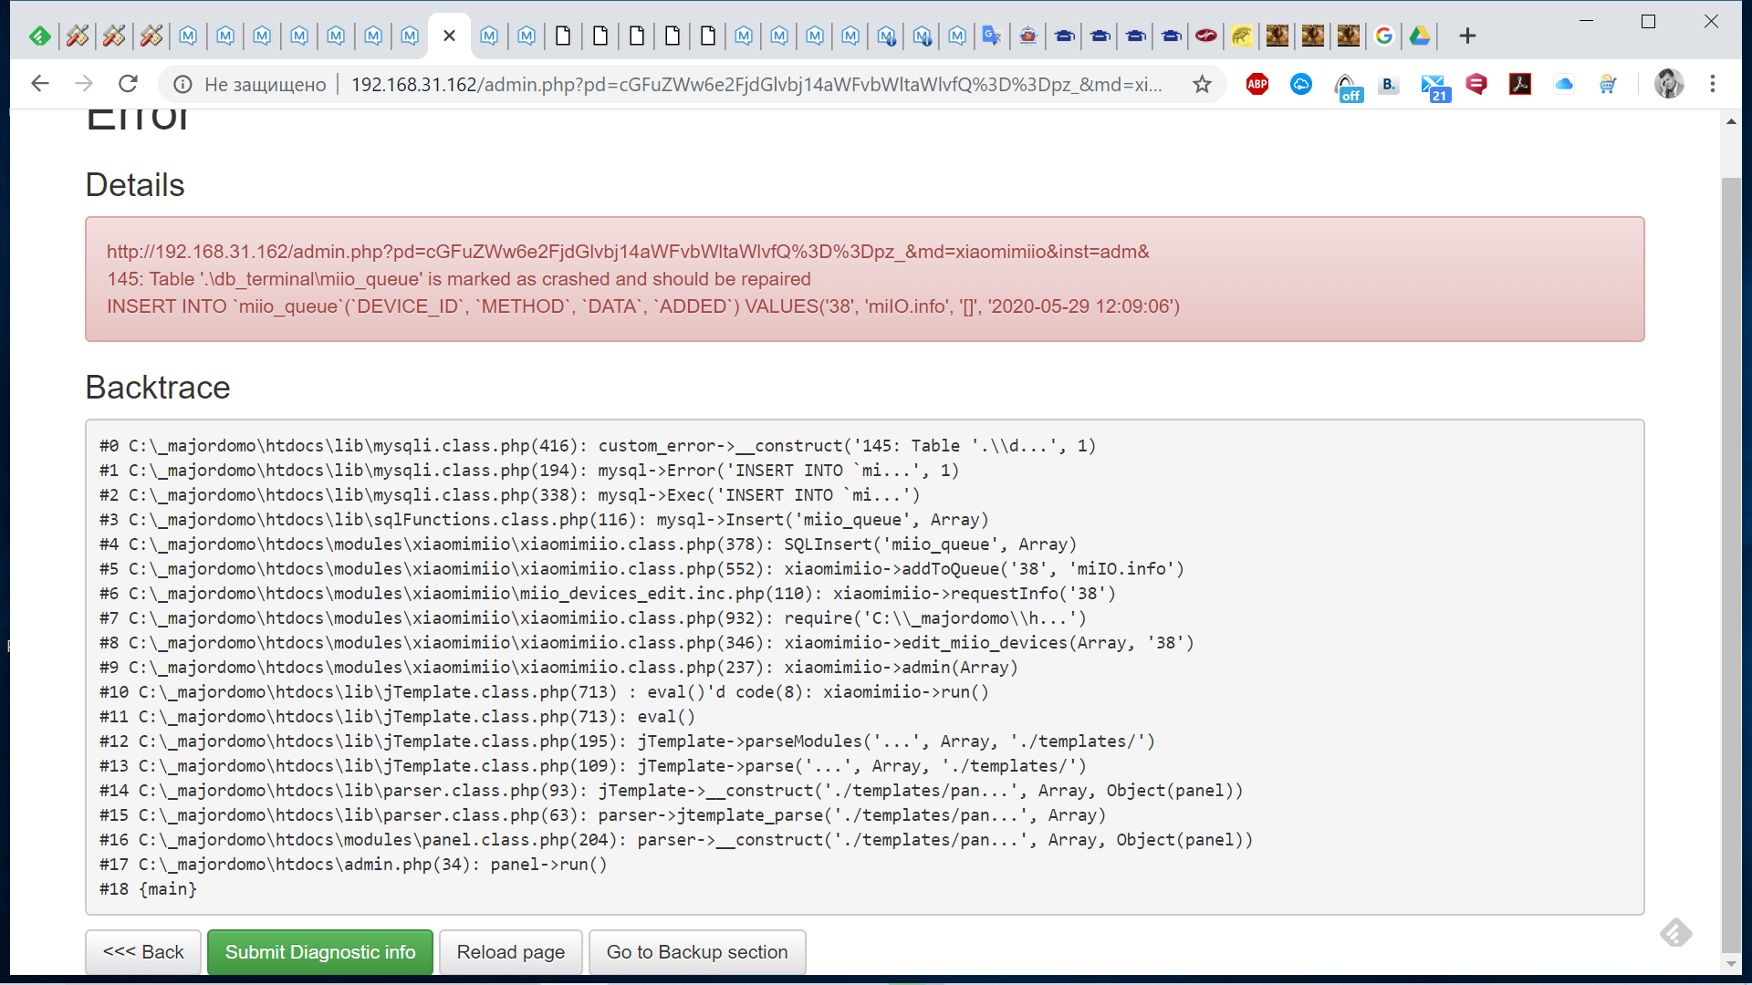1752x985 pixels.
Task: Click the blue cloud extension icon
Action: tap(1564, 85)
